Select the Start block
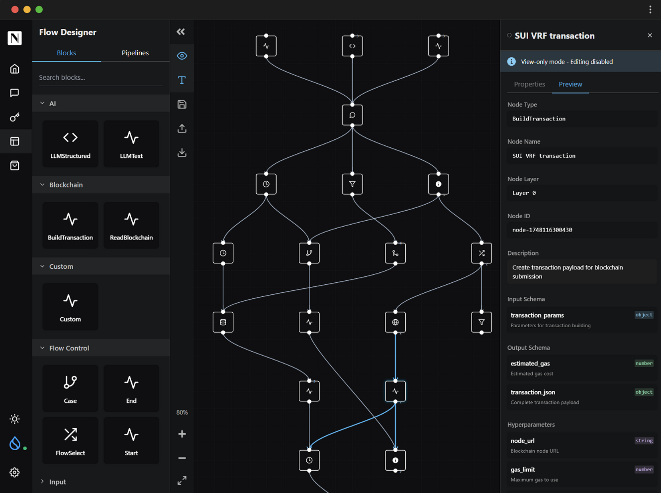Screen dimensions: 661x493 coord(131,441)
